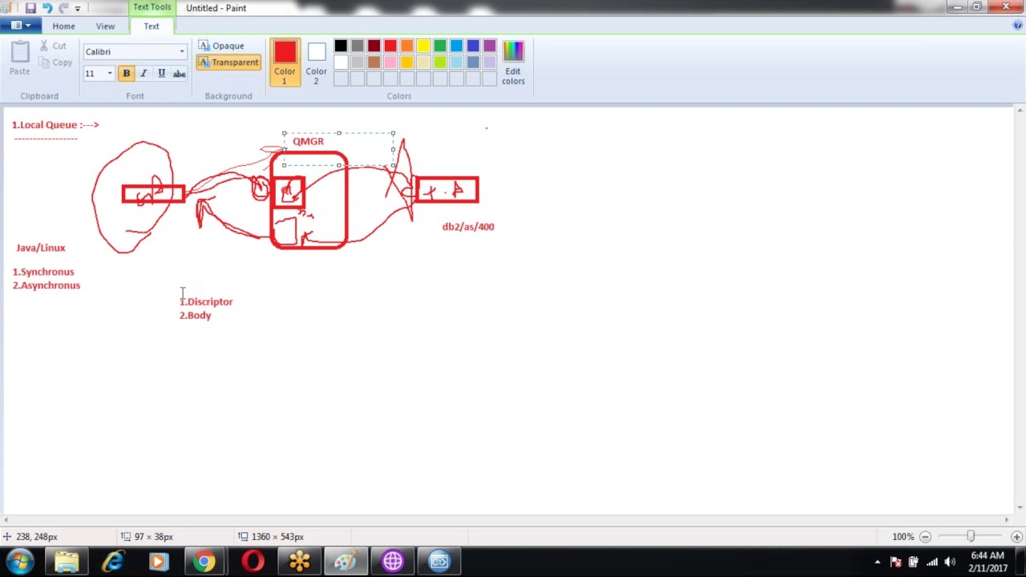Pick the brown color swatch
The width and height of the screenshot is (1026, 577).
374,63
